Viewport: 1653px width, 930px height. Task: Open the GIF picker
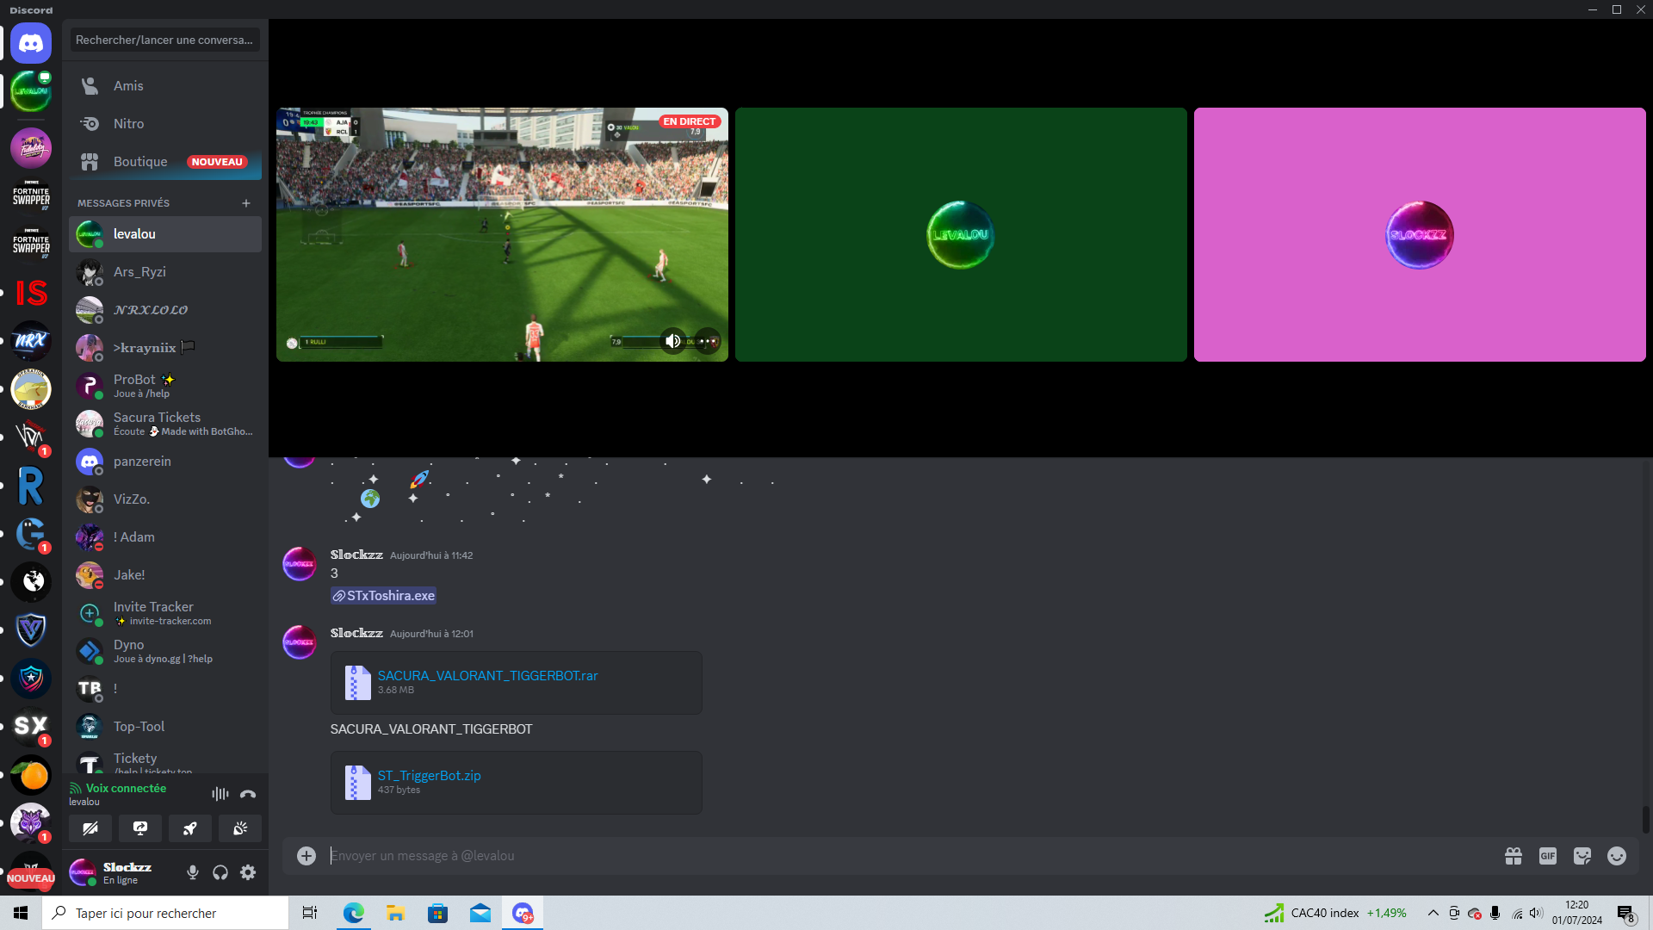[1548, 855]
